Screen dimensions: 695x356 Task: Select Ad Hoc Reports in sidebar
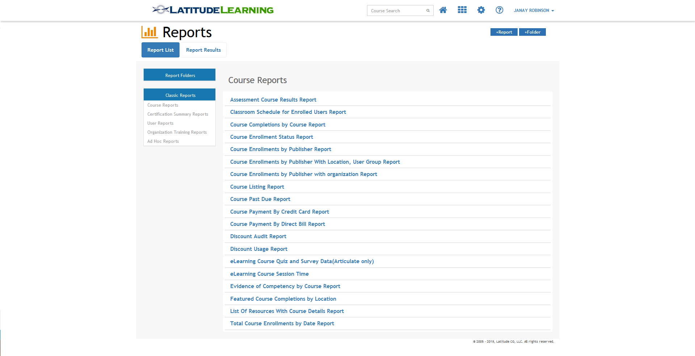point(163,141)
